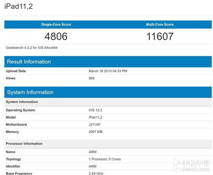Select the Multi-Core Score header
Screen dimensions: 213x175
(x=159, y=24)
